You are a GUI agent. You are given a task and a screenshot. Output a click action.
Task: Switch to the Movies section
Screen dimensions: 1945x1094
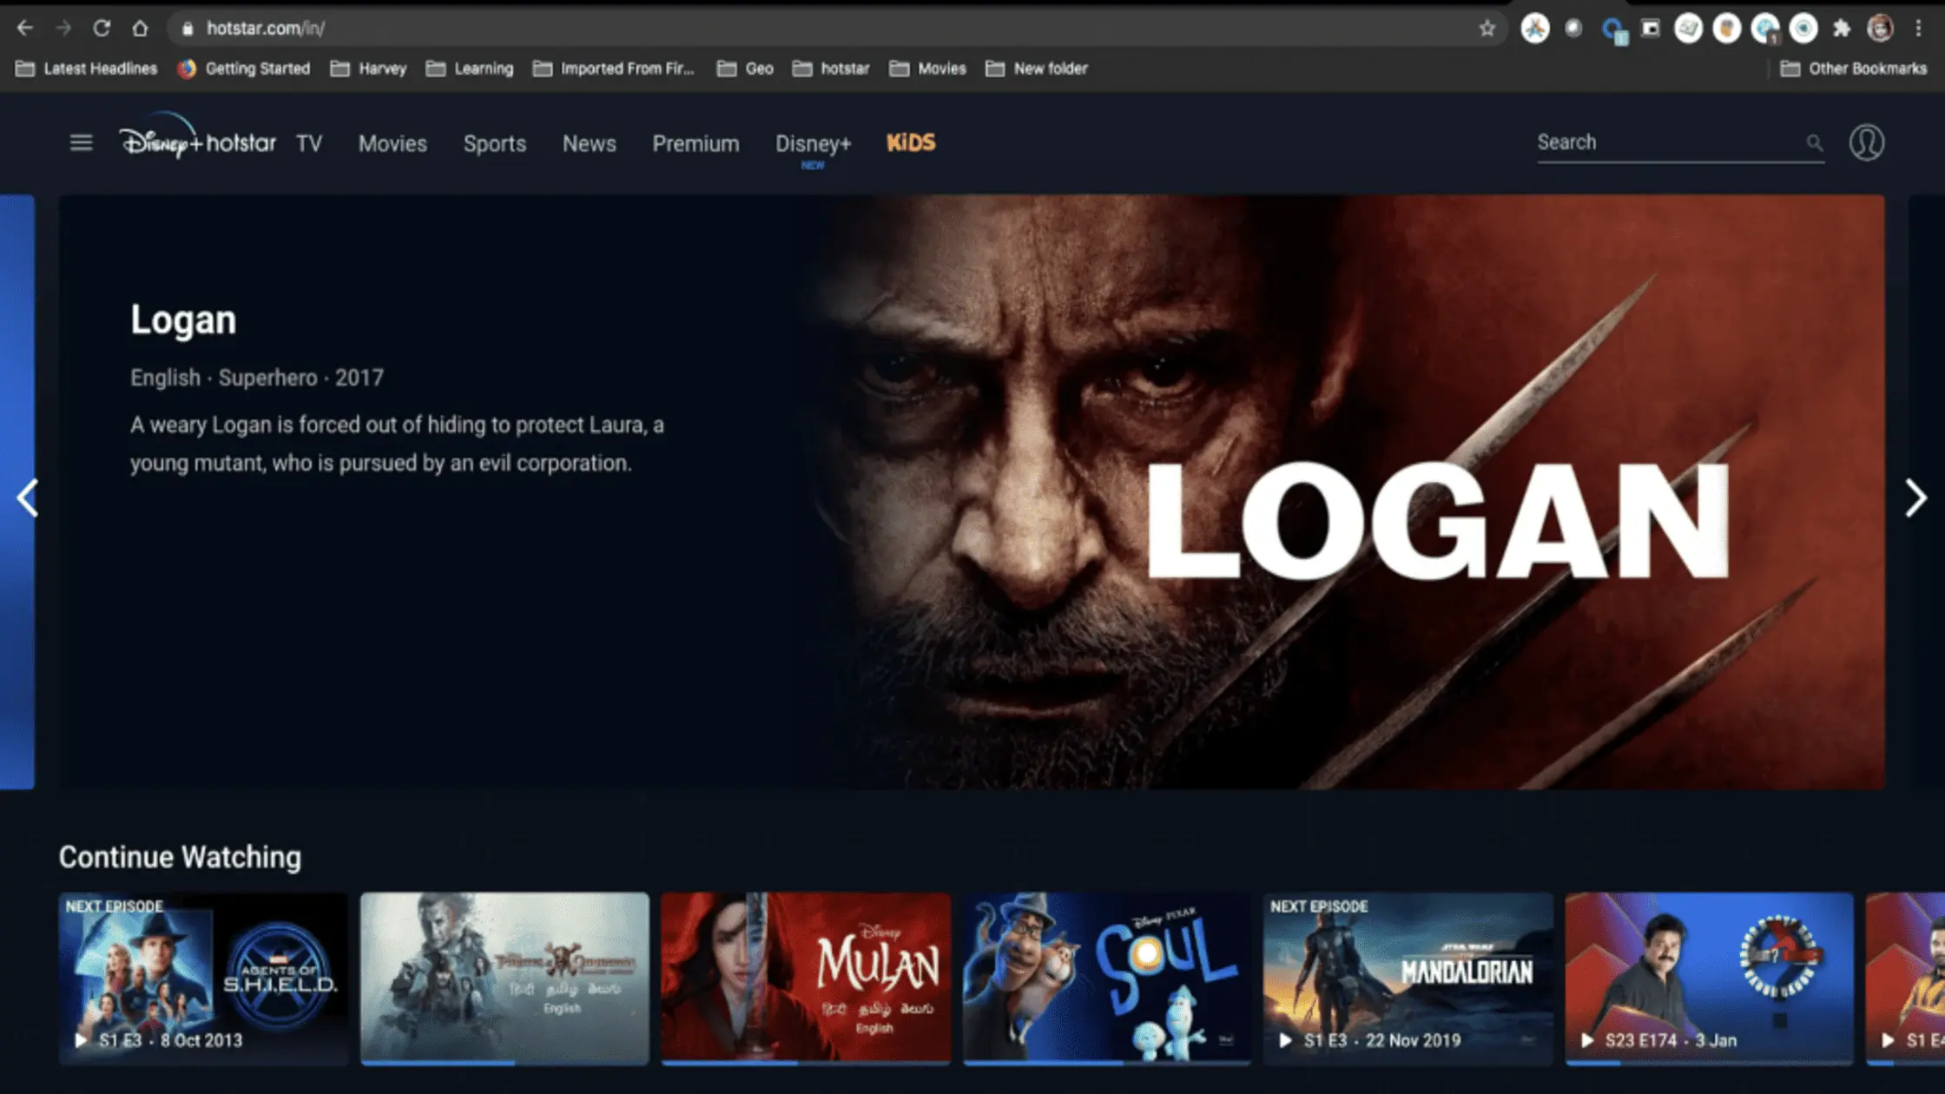tap(392, 144)
